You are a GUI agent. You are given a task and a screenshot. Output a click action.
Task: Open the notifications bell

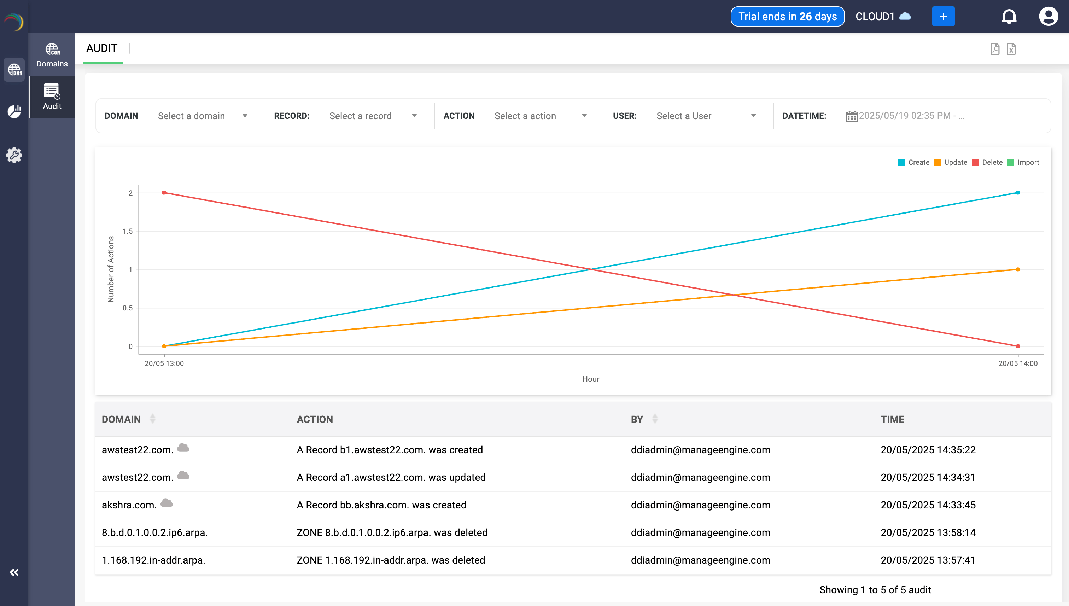click(x=1010, y=16)
